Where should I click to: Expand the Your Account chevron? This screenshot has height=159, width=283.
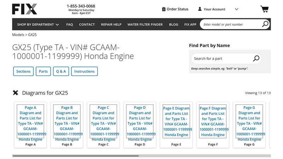(236, 9)
